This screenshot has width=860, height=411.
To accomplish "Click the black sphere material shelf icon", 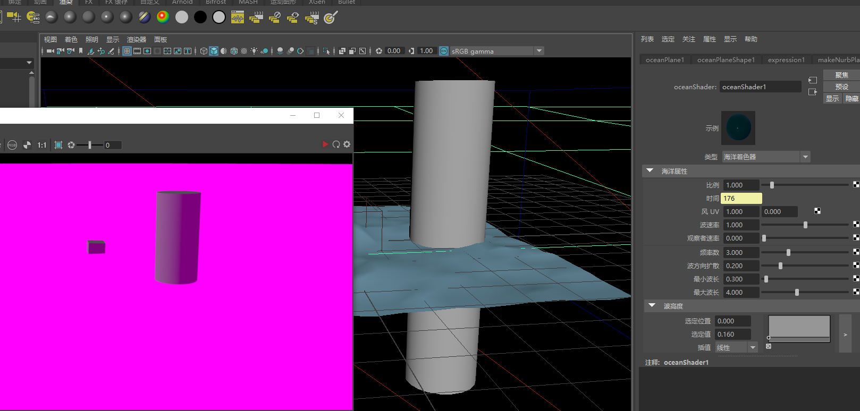I will click(200, 17).
